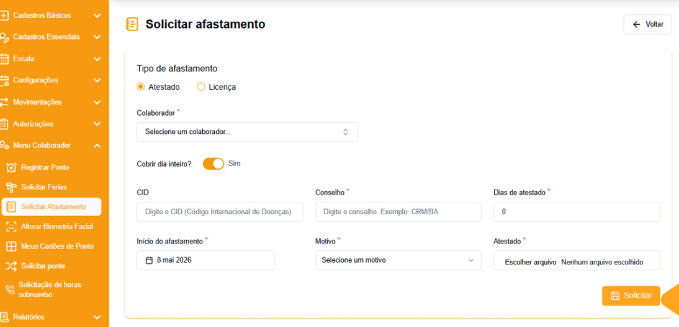Click the Tipo de afastamento heading
679x327 pixels.
177,68
